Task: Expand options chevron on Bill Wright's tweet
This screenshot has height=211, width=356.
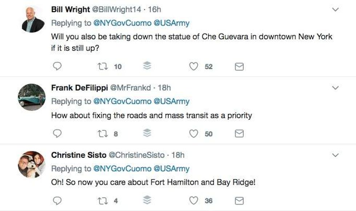Action: [x=336, y=10]
